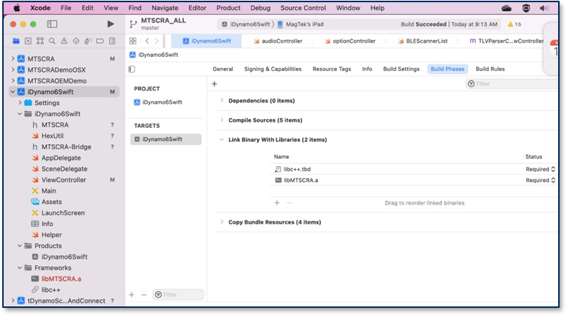
Task: Go forward with the editor forward arrow
Action: click(x=157, y=41)
